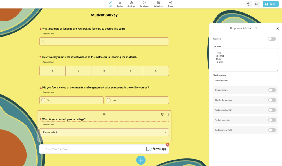Remove the forms.app branding with red X
The image size is (282, 166).
(168, 145)
